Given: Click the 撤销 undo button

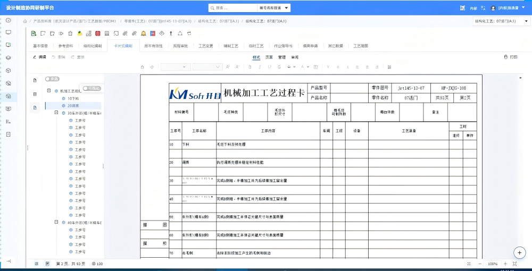Looking at the screenshot, I should point(59,57).
